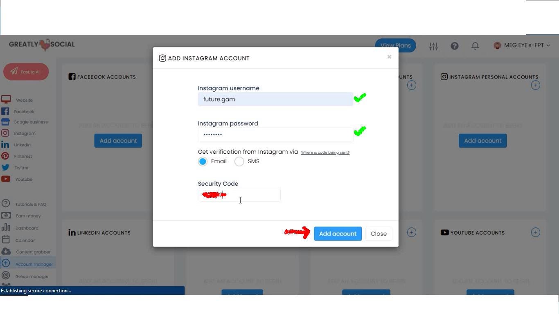Click the Calendar menu label
Image resolution: width=559 pixels, height=314 pixels.
pos(25,240)
